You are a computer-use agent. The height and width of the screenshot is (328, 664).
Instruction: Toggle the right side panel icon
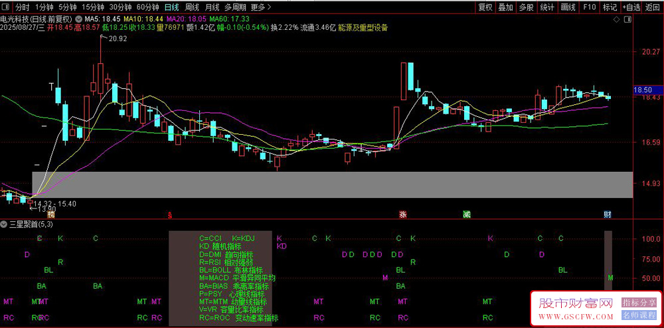pos(628,20)
